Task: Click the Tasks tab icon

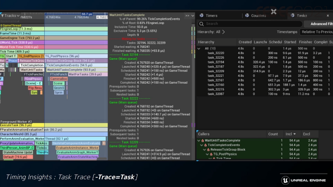Action: [x=293, y=15]
